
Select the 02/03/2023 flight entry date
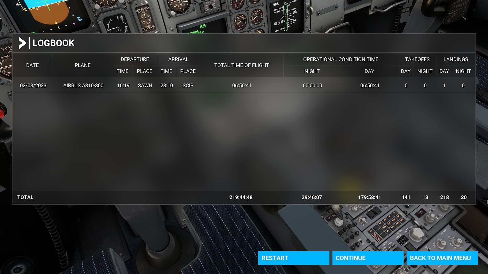pyautogui.click(x=33, y=85)
